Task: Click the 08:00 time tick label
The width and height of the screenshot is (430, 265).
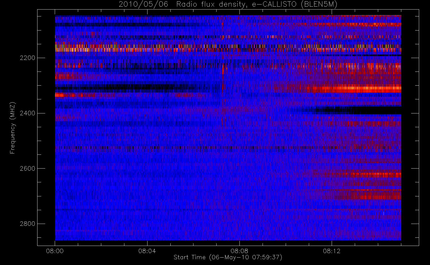Action: click(55, 251)
